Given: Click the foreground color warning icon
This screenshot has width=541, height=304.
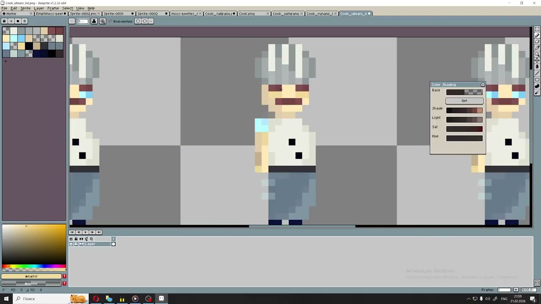Looking at the screenshot, I should click(65, 277).
